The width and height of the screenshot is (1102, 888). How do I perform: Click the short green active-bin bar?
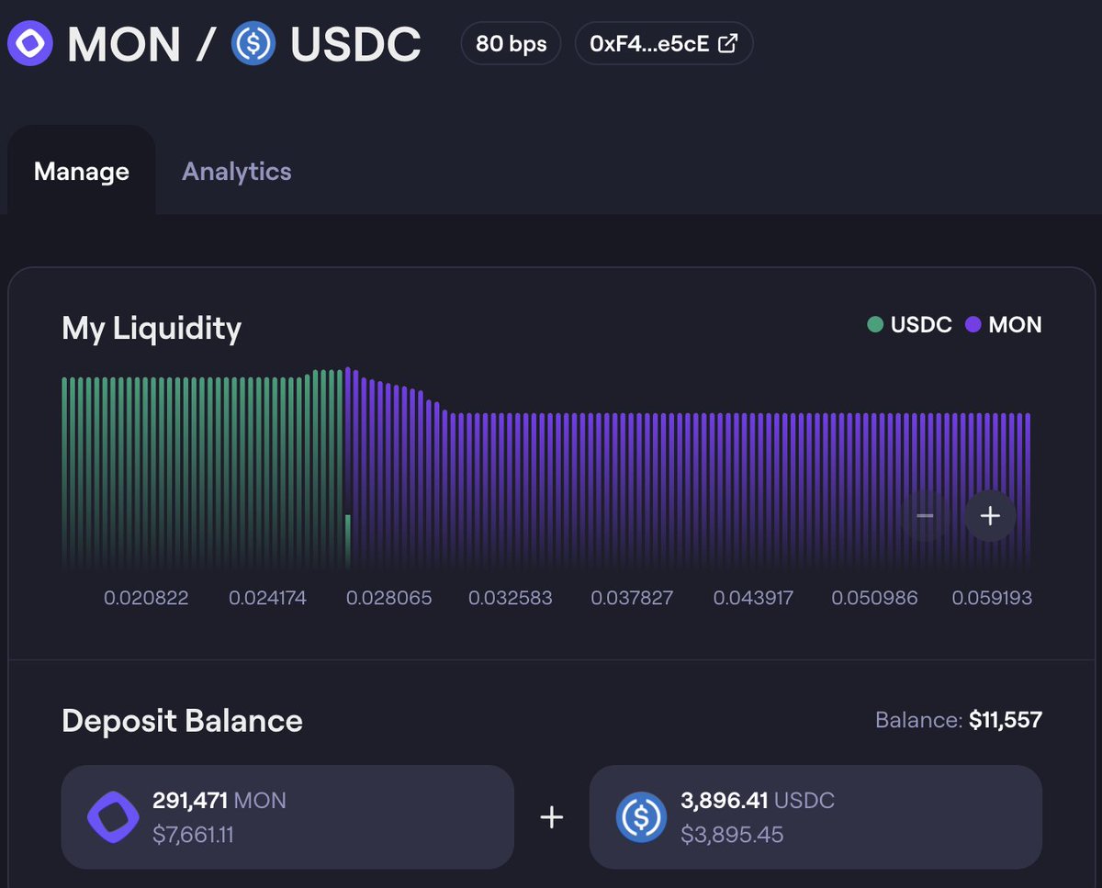pyautogui.click(x=348, y=542)
